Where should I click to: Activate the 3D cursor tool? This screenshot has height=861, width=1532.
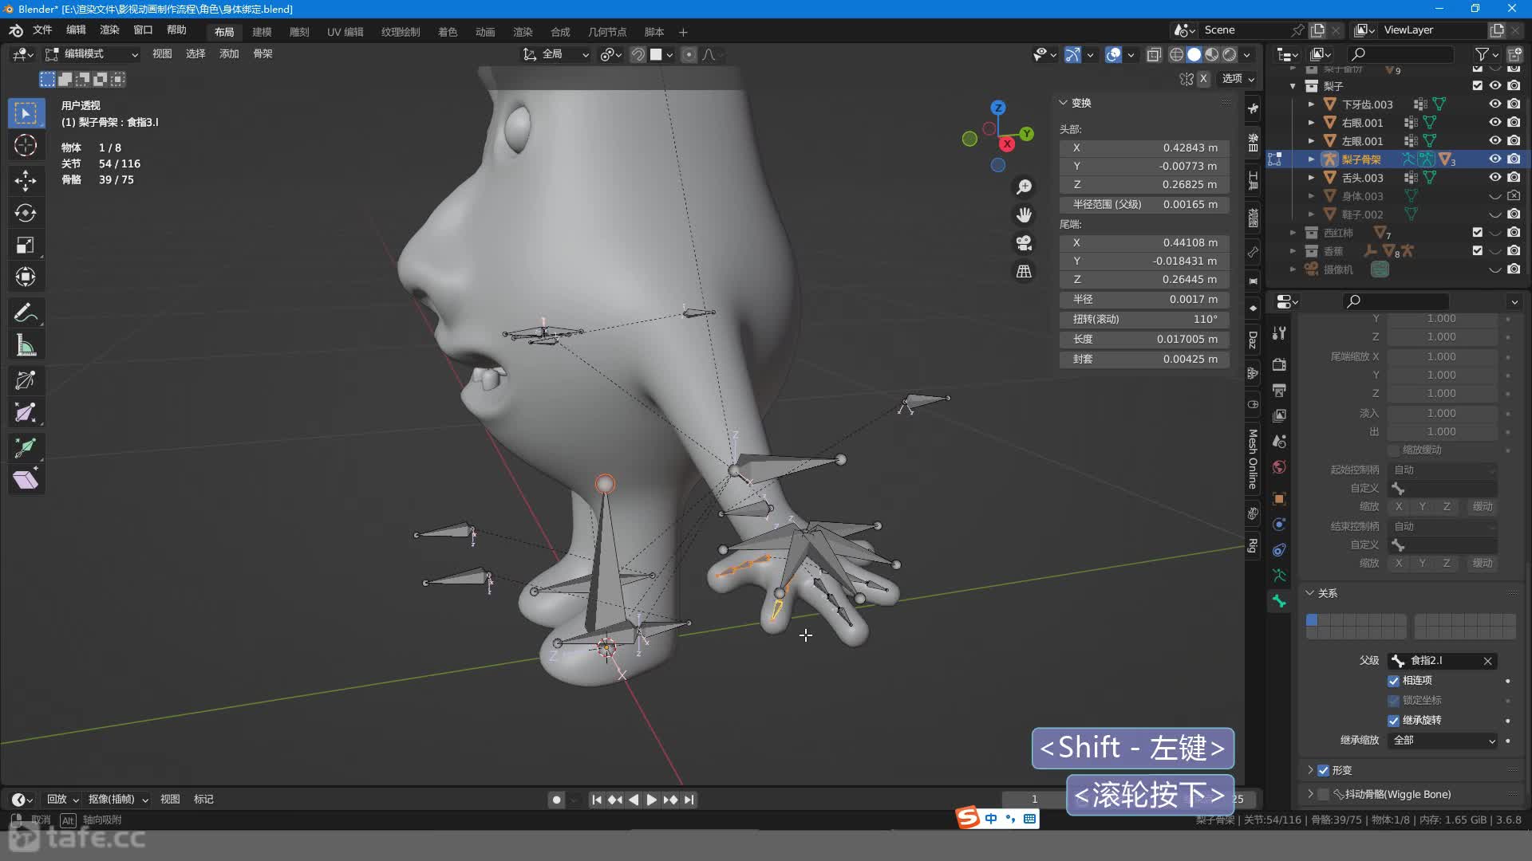(x=26, y=146)
